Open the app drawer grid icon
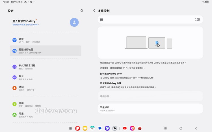Screen dimensions: 212x132 [x=70, y=128]
